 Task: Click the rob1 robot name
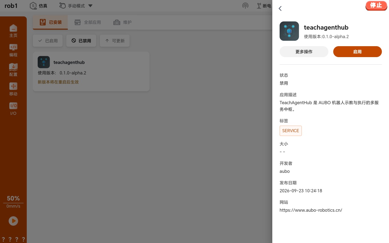coord(11,6)
